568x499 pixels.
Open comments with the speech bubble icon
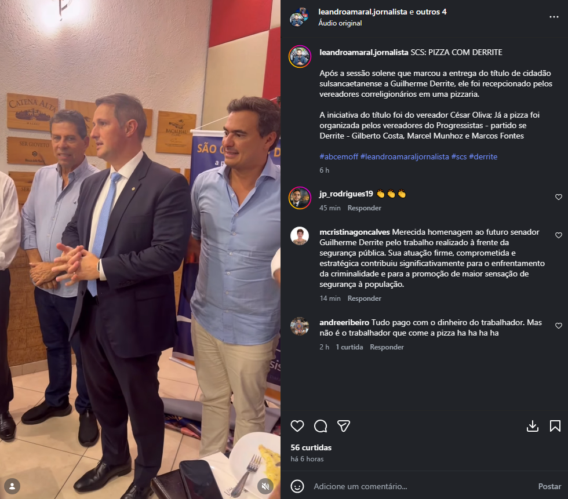tap(321, 426)
